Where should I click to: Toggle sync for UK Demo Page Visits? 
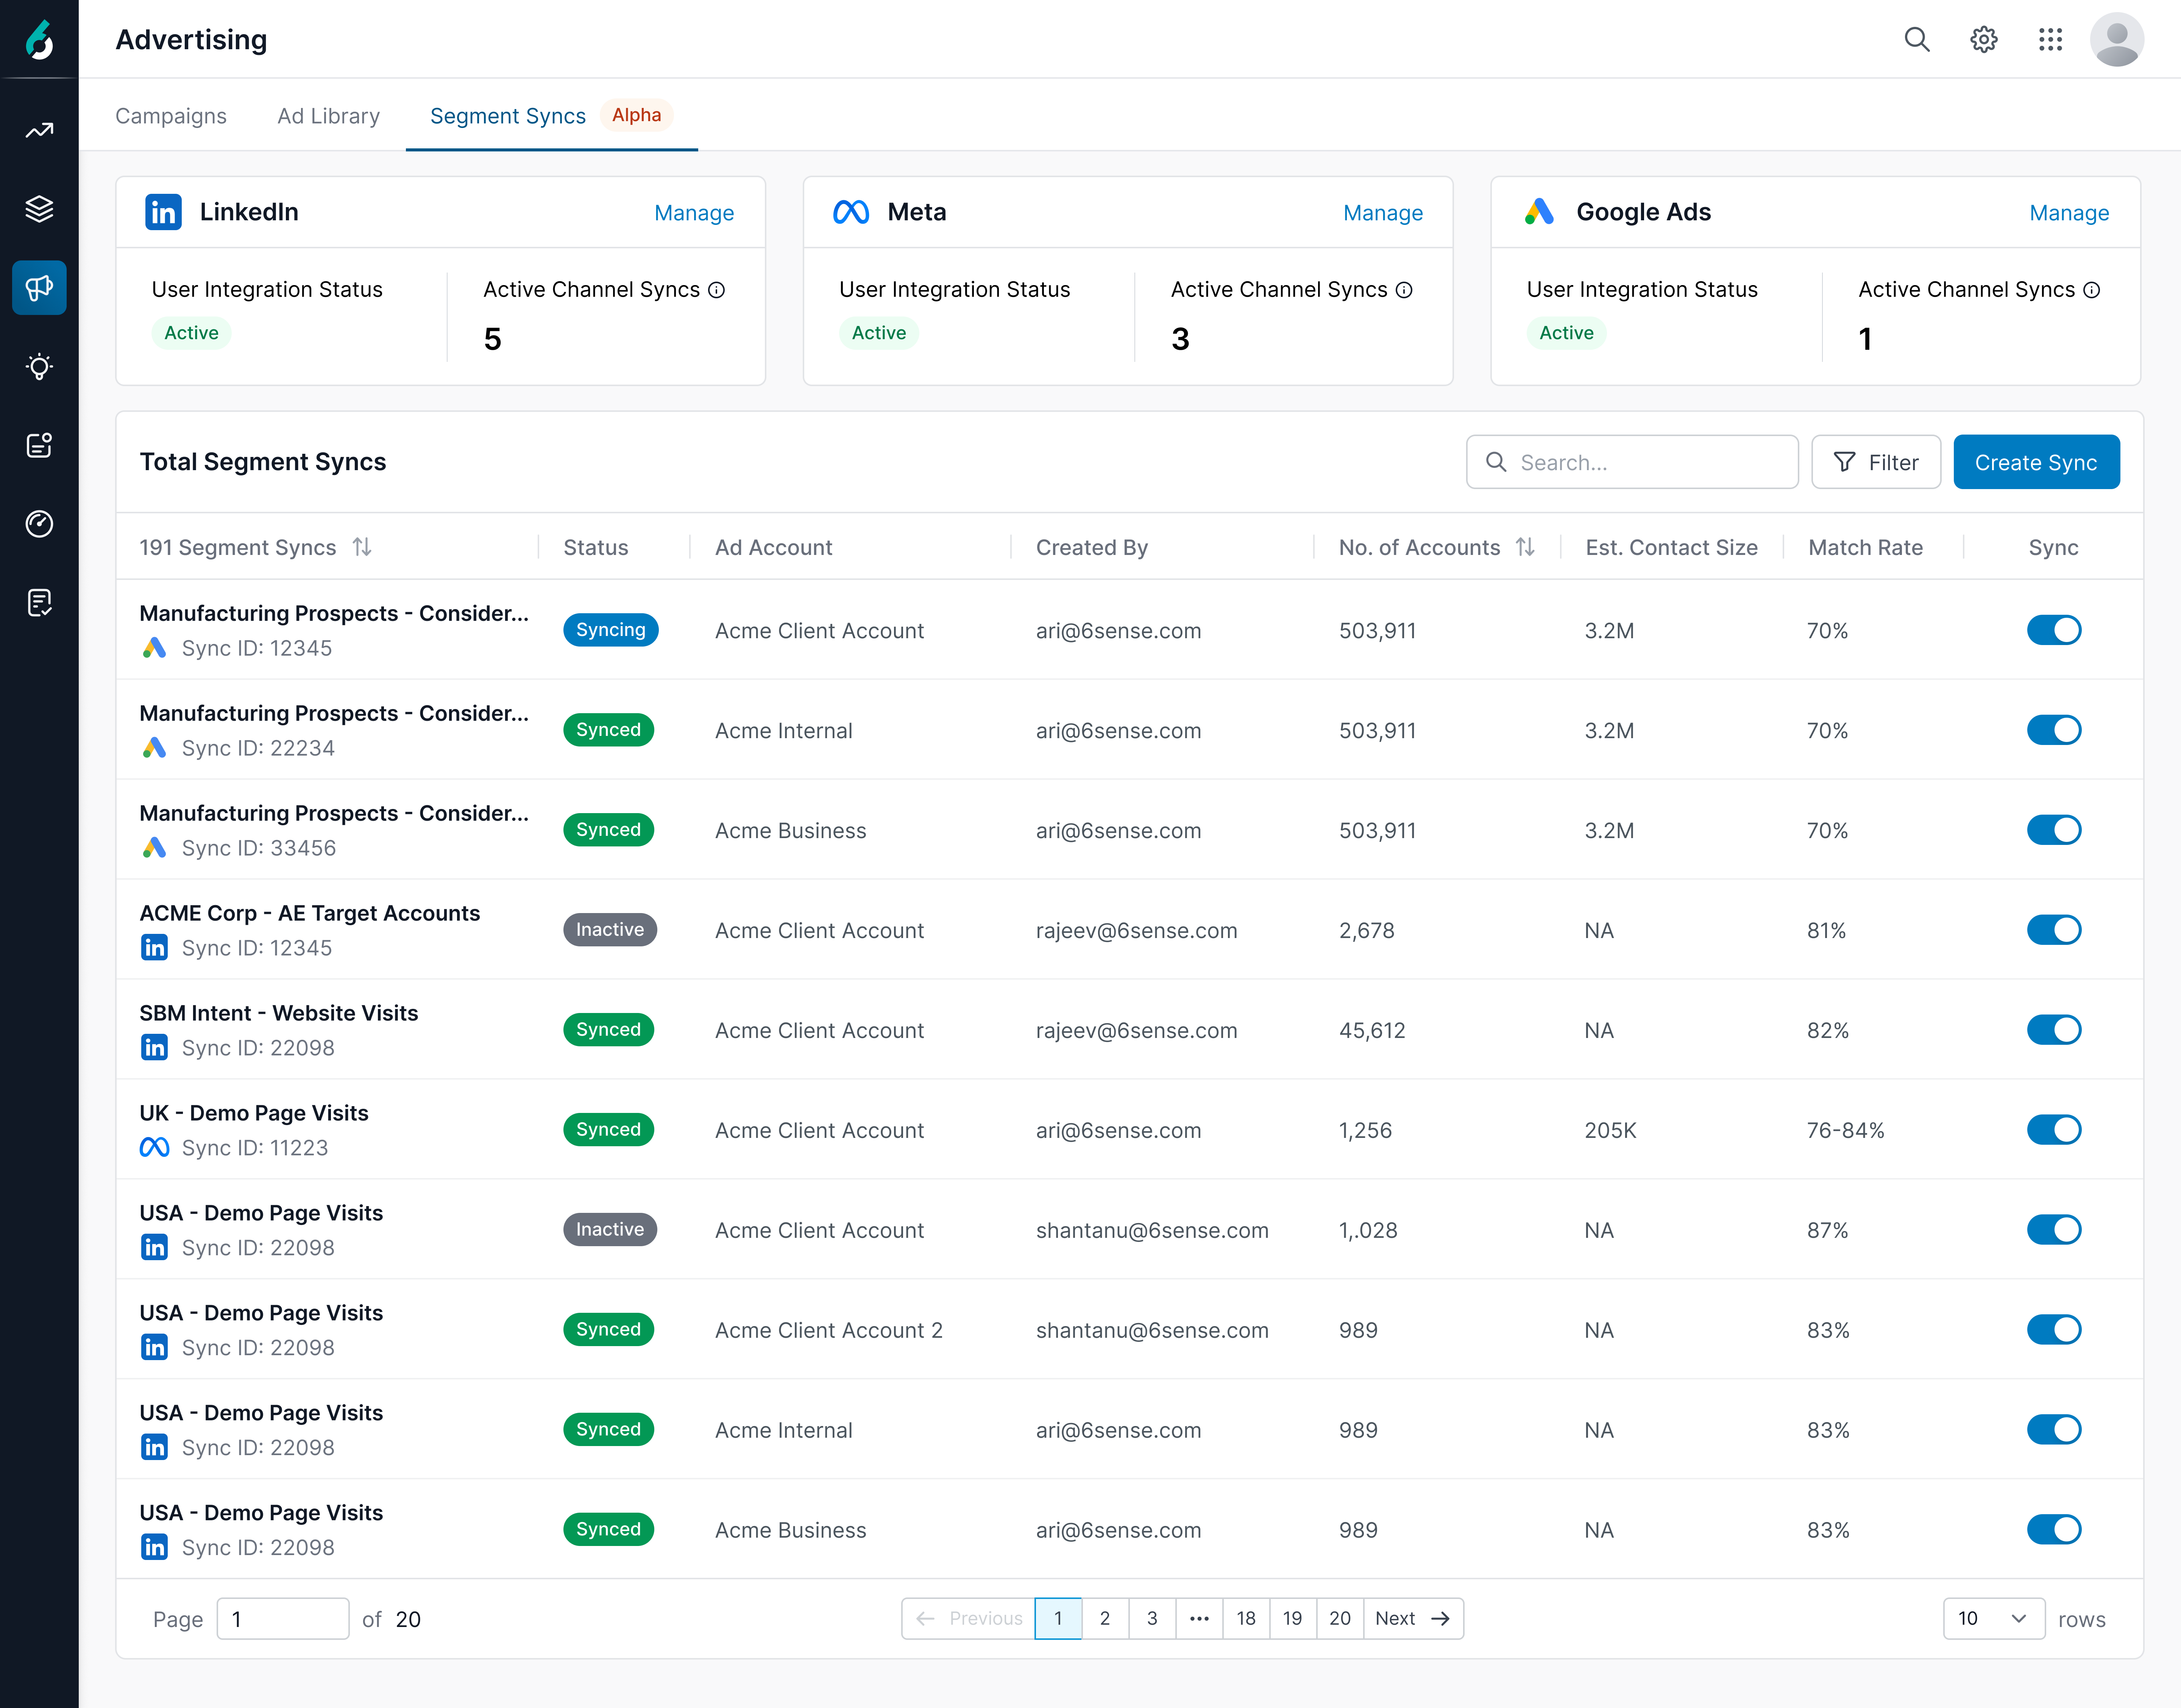(2054, 1130)
